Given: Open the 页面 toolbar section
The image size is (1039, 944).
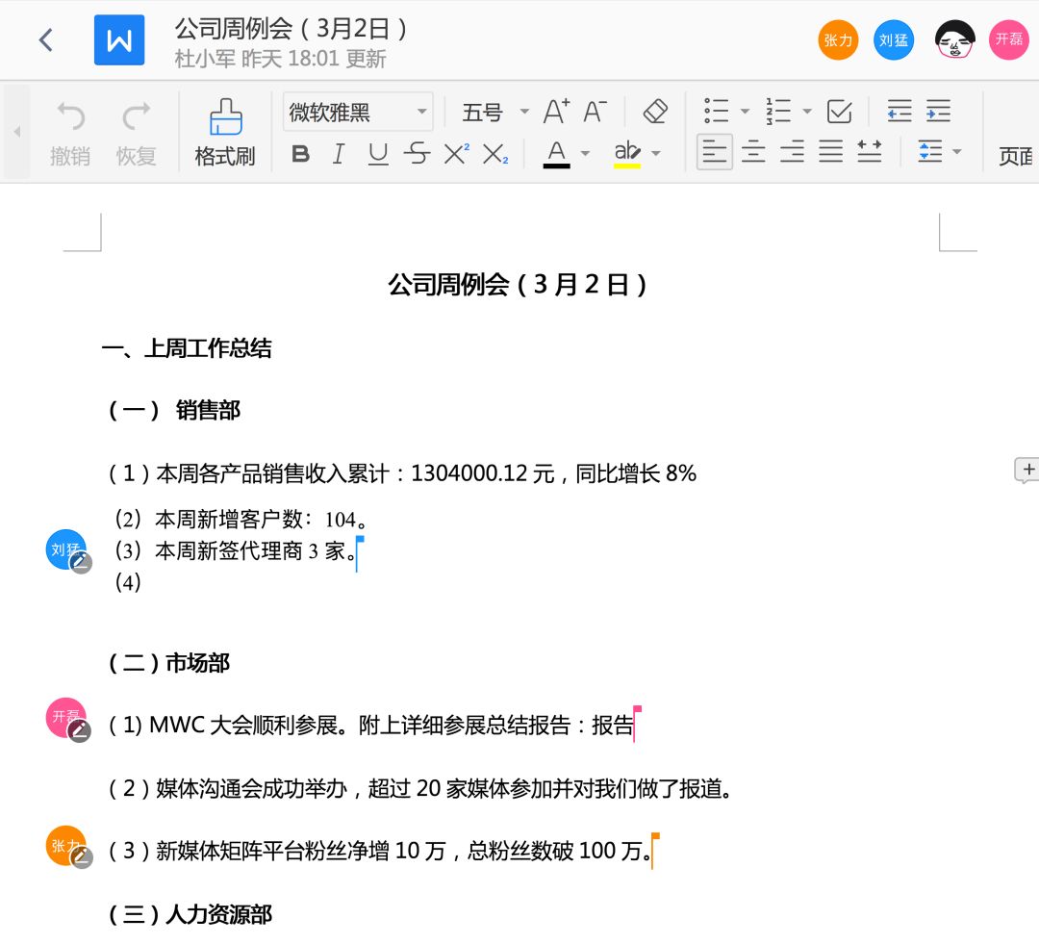Looking at the screenshot, I should coord(1016,157).
